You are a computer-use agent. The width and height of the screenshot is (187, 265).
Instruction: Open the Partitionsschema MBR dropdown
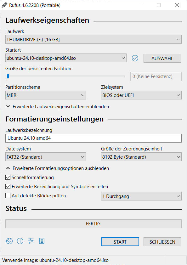46,95
